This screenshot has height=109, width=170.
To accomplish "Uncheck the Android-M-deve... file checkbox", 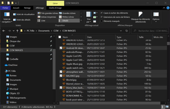I will pyautogui.click(x=61, y=48).
